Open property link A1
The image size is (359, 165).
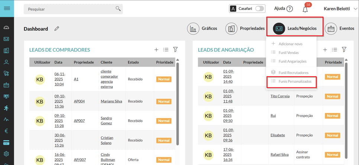(x=76, y=79)
